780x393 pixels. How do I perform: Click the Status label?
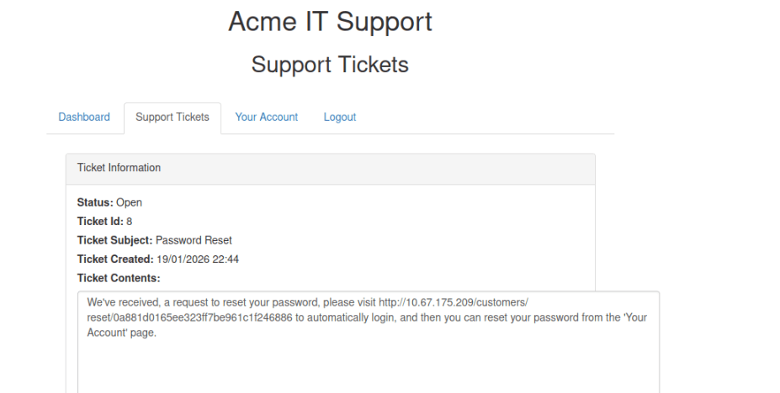point(95,202)
